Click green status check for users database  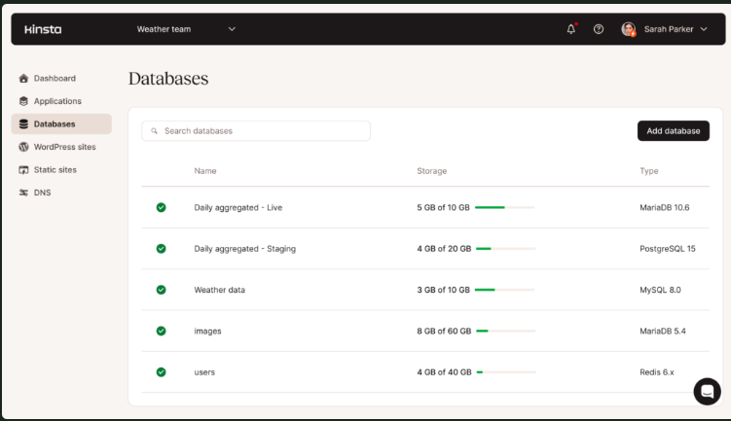[161, 371]
